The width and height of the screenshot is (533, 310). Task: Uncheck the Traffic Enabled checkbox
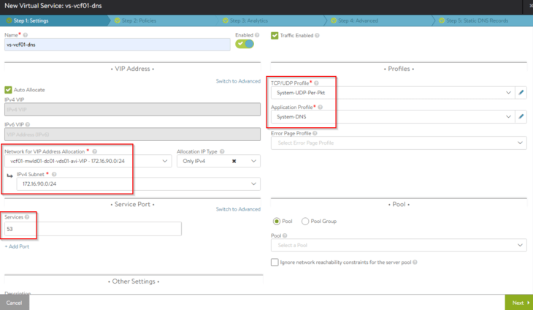pos(275,36)
